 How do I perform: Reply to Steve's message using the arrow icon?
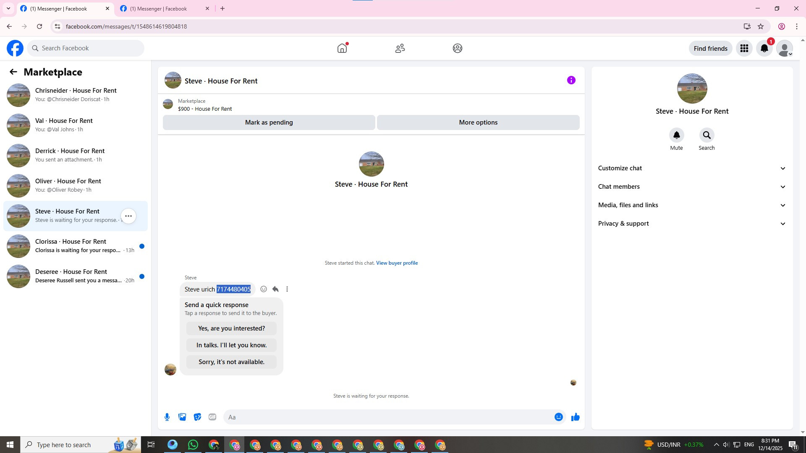click(x=275, y=289)
